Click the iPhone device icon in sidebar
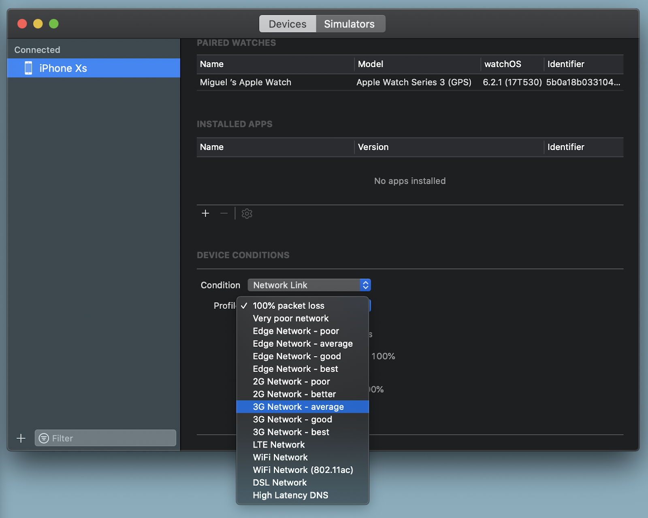648x518 pixels. pyautogui.click(x=28, y=68)
